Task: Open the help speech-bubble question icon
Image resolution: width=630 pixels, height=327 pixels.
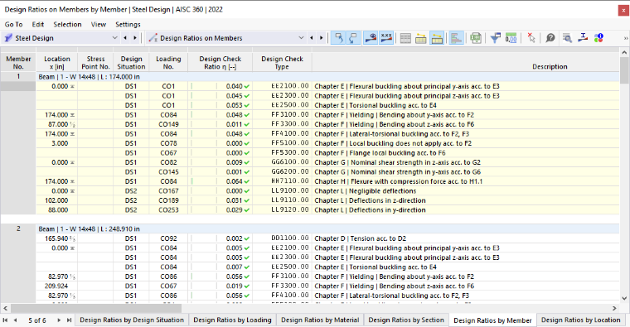Action: pos(550,38)
